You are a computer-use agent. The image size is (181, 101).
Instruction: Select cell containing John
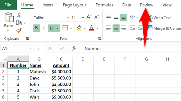point(39,84)
